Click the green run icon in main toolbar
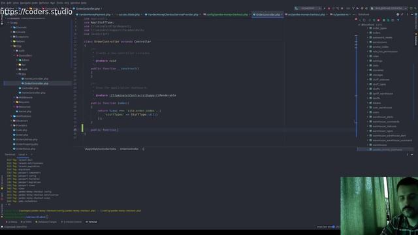418x235 pixels. pos(324,8)
